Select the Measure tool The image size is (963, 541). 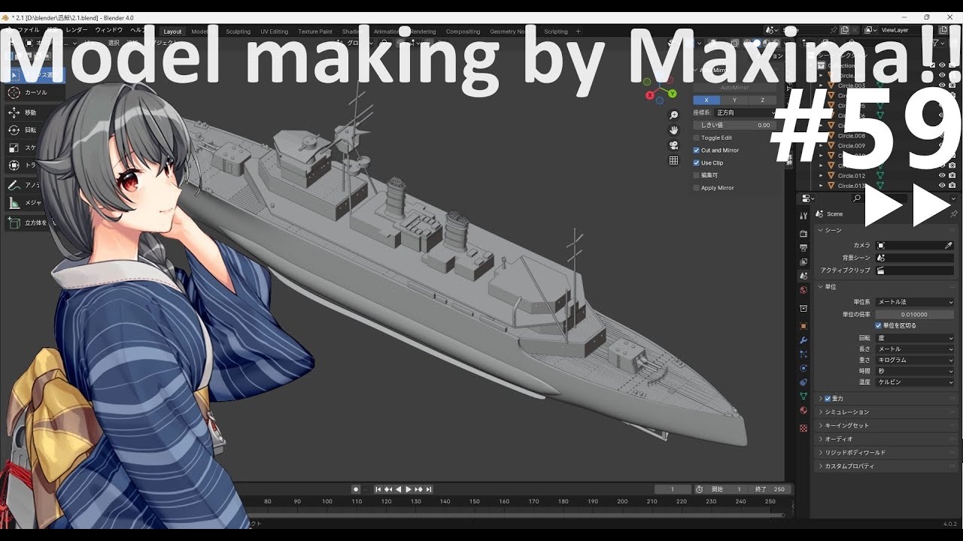click(14, 203)
